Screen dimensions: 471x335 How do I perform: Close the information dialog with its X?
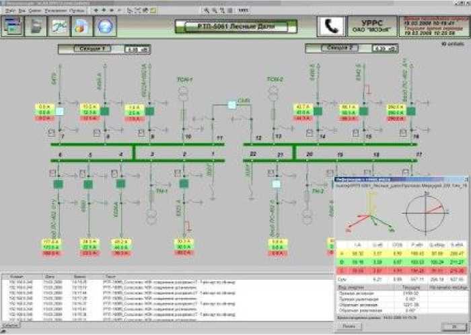466,179
